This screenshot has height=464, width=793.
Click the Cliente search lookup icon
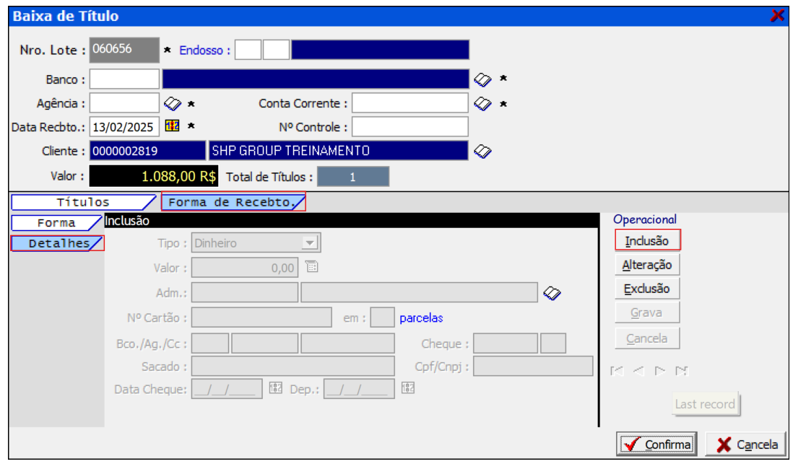tap(482, 151)
